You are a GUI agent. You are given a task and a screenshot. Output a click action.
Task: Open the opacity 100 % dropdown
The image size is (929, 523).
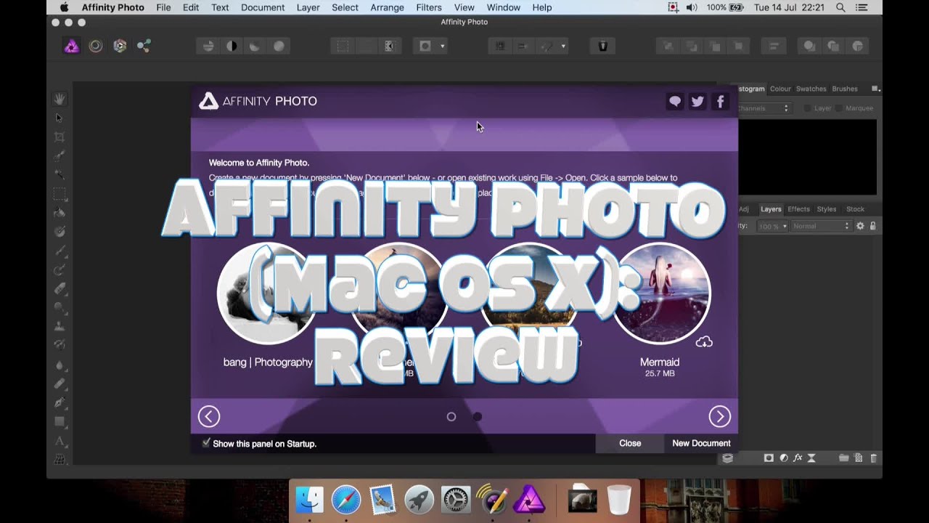point(772,226)
